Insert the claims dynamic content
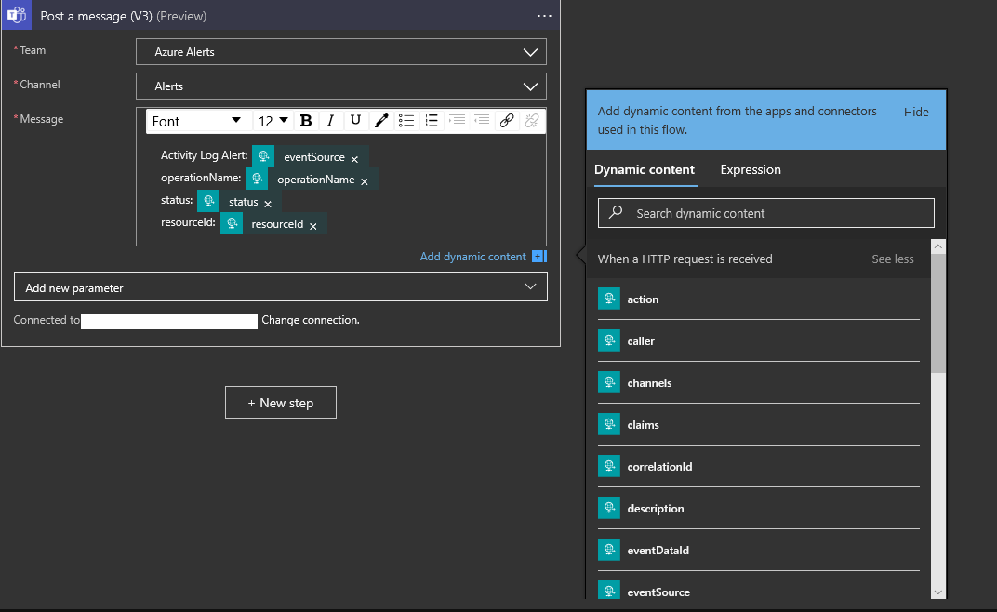The width and height of the screenshot is (997, 612). click(759, 425)
